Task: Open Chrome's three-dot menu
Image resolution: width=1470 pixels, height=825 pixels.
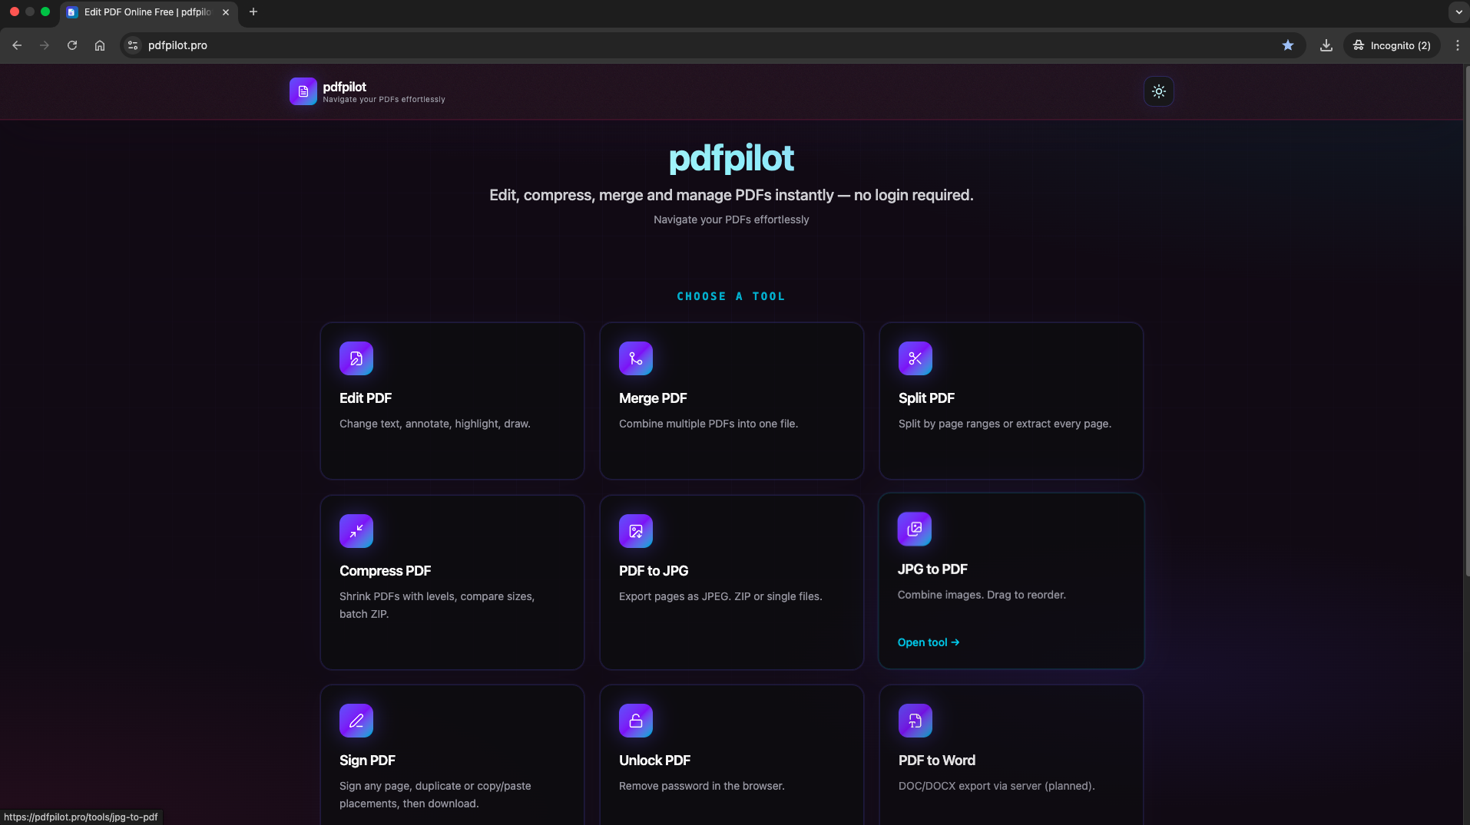Action: (1457, 45)
